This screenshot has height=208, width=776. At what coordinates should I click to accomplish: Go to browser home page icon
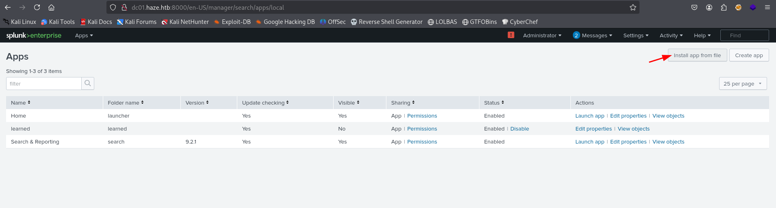[51, 7]
